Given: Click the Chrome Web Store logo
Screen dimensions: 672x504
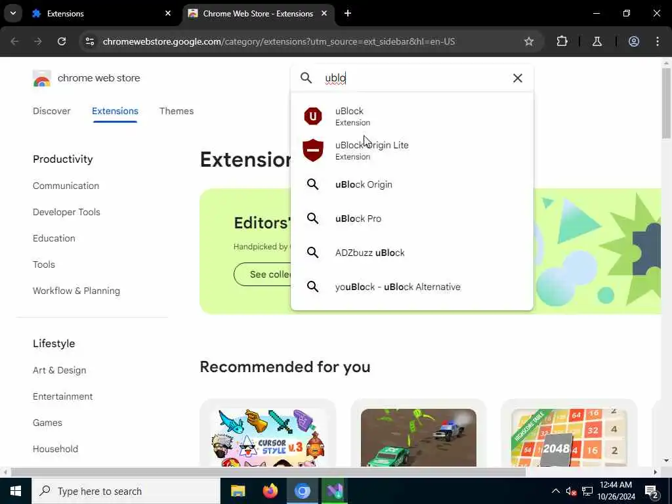Looking at the screenshot, I should (x=42, y=79).
